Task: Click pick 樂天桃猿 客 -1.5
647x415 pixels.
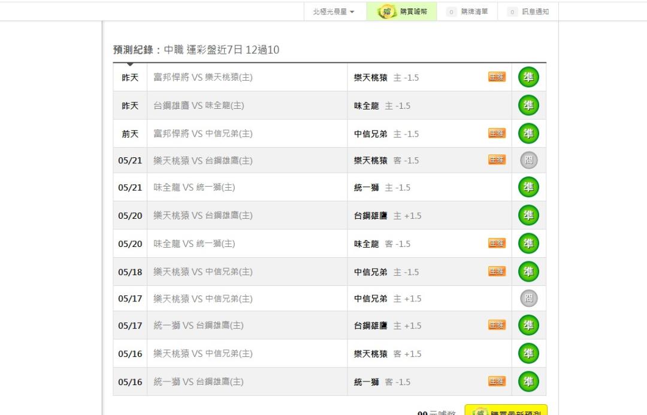Action: coord(386,161)
